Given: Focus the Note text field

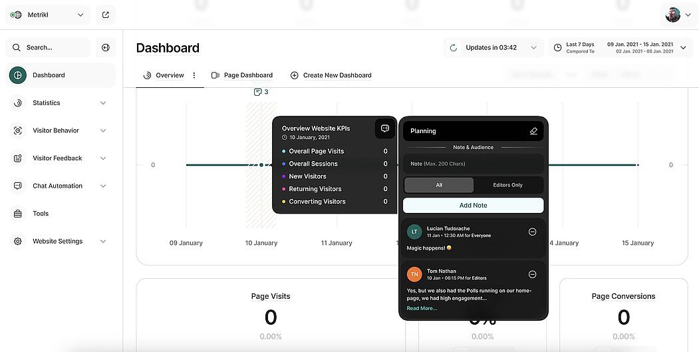Looking at the screenshot, I should coord(473,164).
